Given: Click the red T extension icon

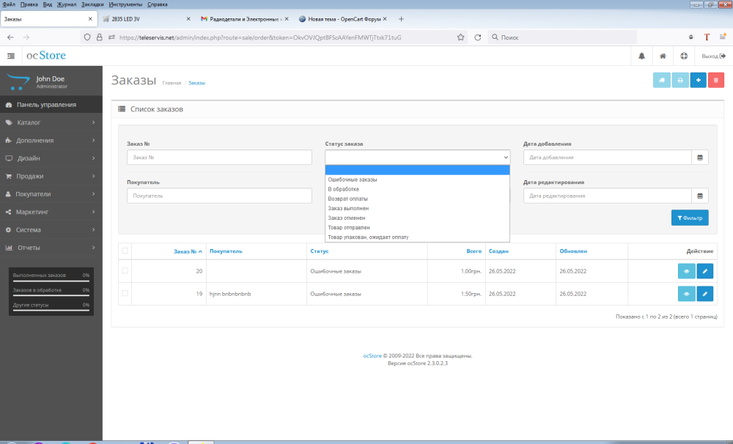Looking at the screenshot, I should [707, 37].
